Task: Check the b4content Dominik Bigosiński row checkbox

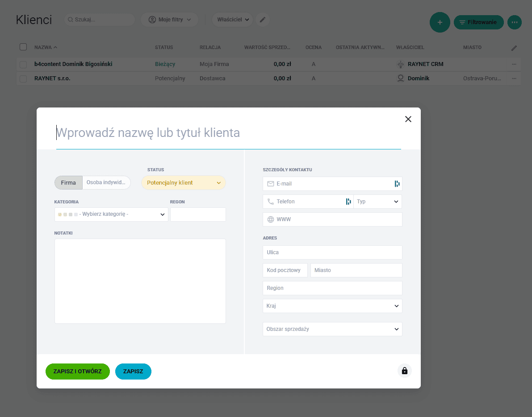Action: (x=23, y=64)
